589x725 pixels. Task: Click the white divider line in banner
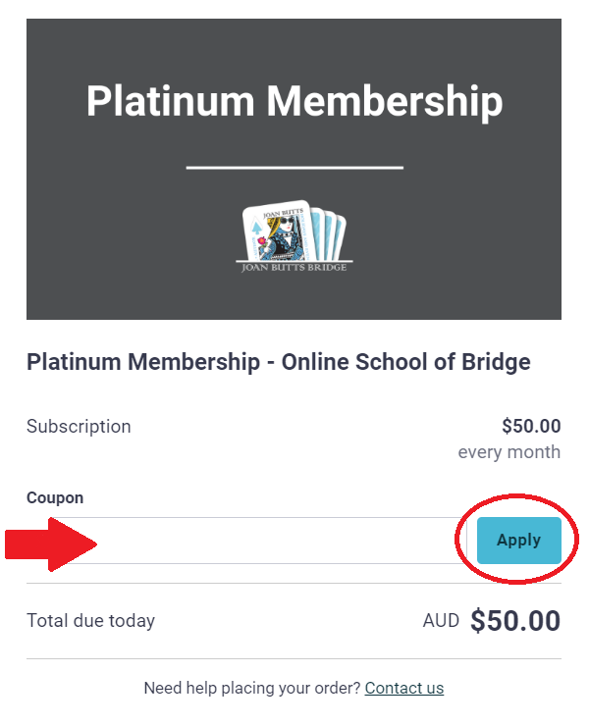coord(294,168)
